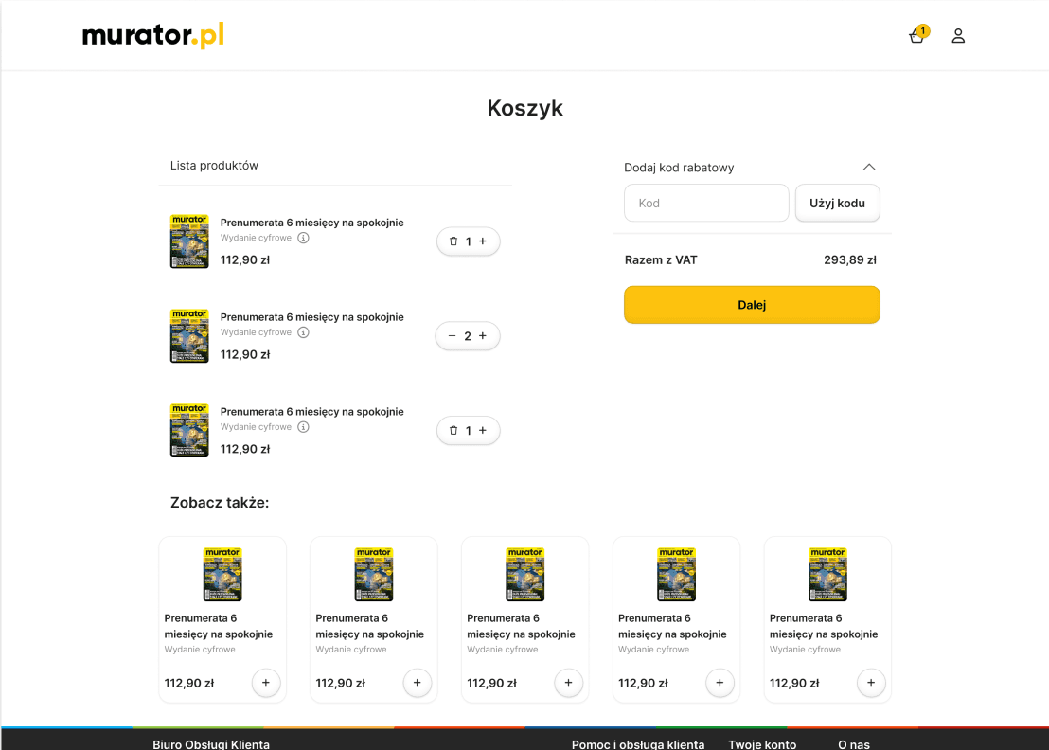Increase quantity of the third subscription
Viewport: 1049px width, 750px height.
click(x=484, y=430)
